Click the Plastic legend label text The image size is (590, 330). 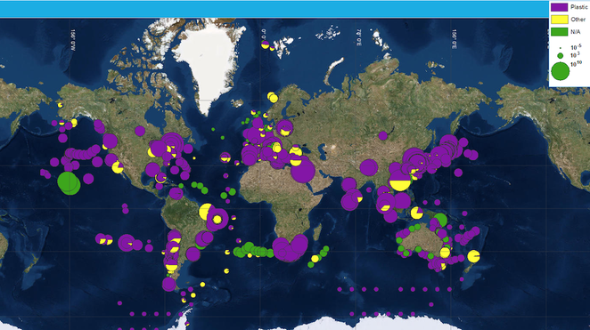pos(578,7)
